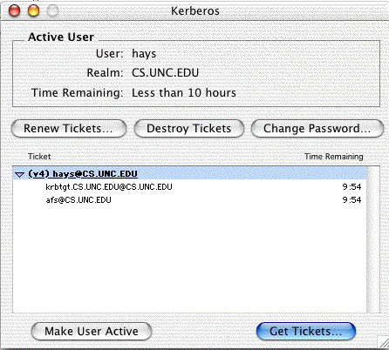Click the 'Less than 10 hours' text
This screenshot has width=389, height=350.
(x=184, y=93)
